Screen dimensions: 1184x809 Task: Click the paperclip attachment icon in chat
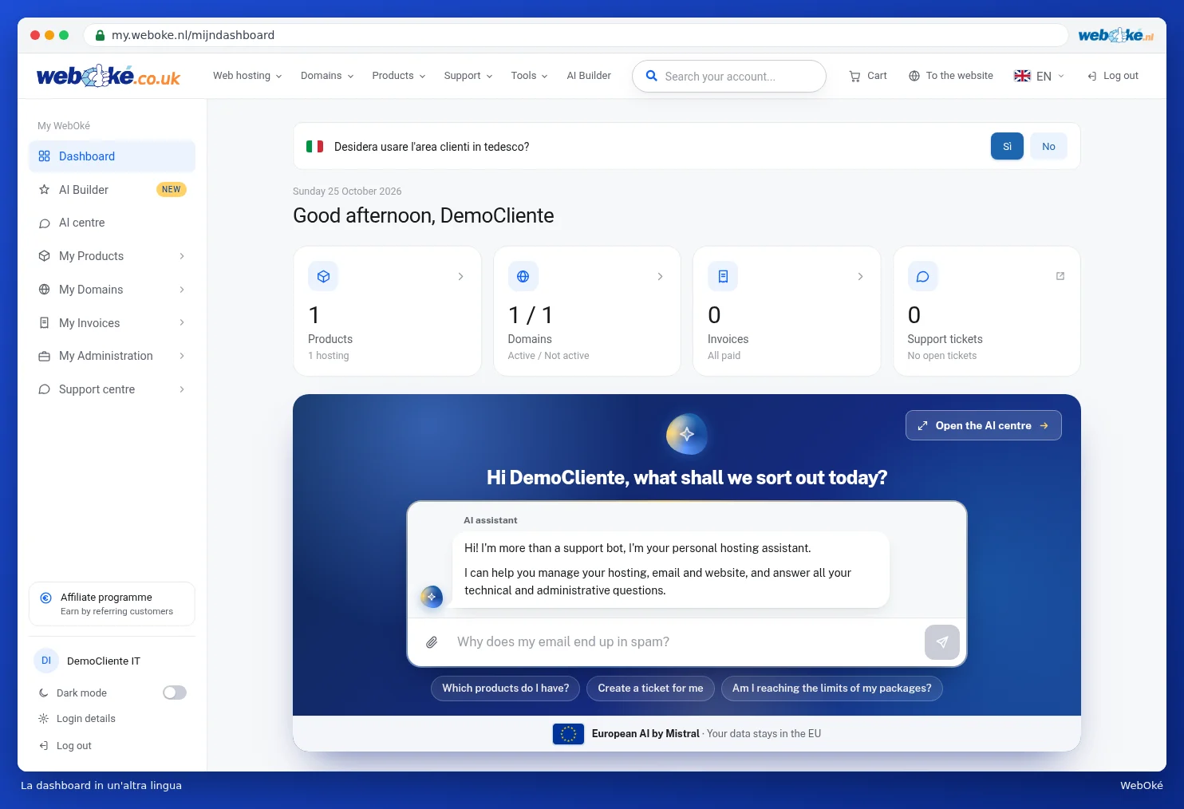click(432, 642)
